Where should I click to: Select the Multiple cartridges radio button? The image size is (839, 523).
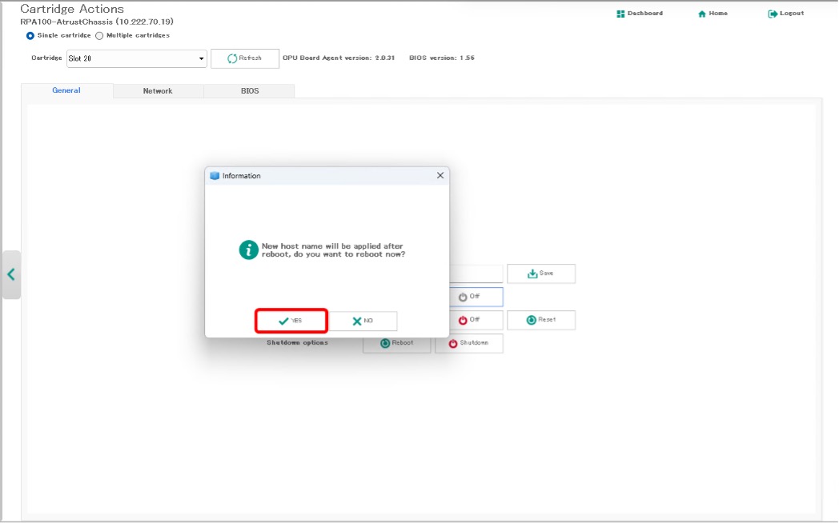99,35
